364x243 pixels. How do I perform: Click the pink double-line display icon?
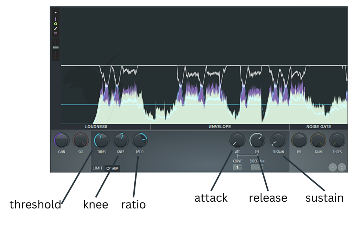click(56, 33)
